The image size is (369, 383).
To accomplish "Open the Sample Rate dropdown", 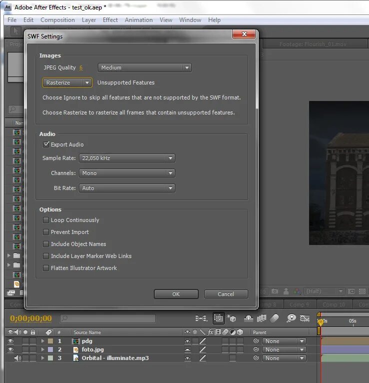I will (127, 158).
